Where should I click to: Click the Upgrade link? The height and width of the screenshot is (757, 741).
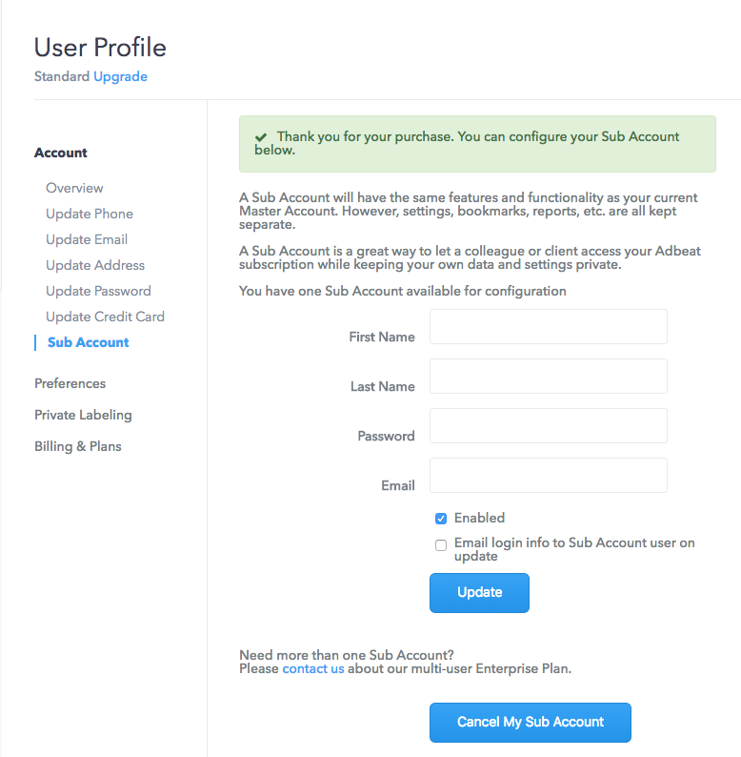120,77
